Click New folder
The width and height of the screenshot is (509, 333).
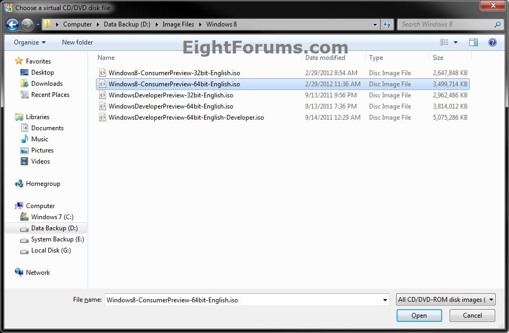(77, 42)
